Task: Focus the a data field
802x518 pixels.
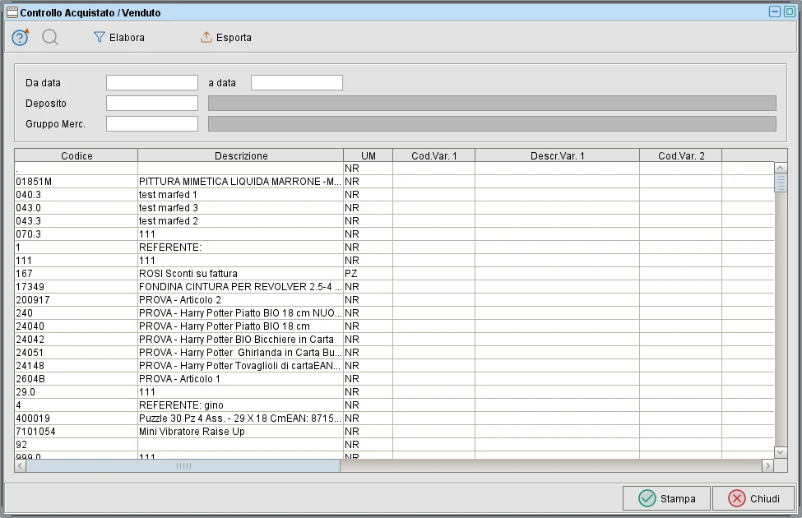Action: (x=297, y=83)
